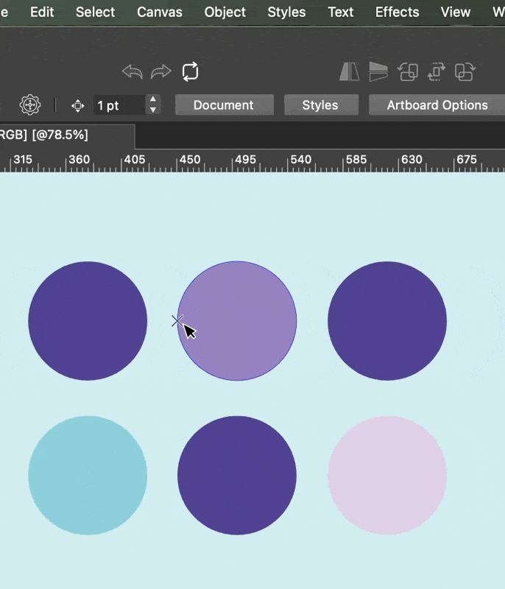
Task: Select the light teal circle
Action: 88,476
